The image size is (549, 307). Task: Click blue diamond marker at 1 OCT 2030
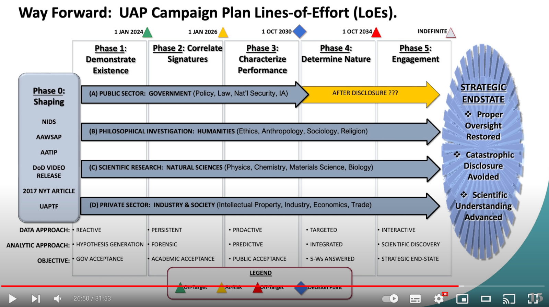click(300, 32)
